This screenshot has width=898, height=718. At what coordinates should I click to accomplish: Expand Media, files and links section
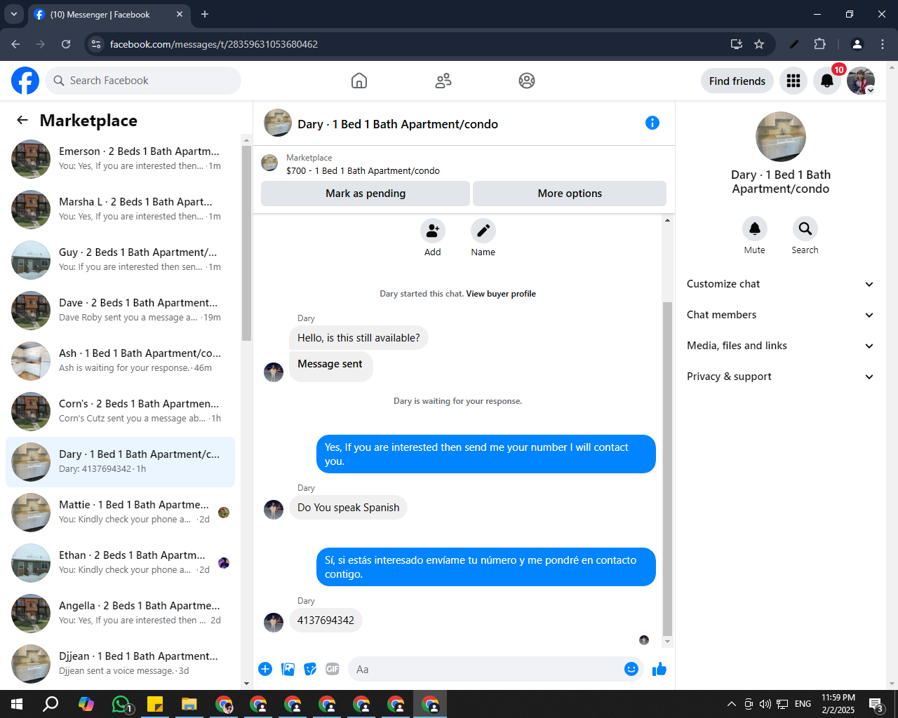click(x=781, y=346)
